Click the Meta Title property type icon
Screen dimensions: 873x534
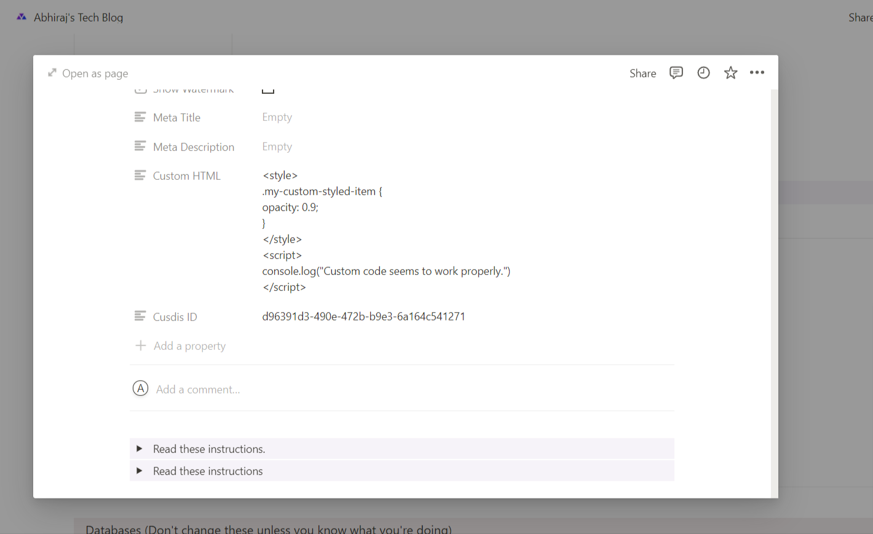[x=140, y=117]
